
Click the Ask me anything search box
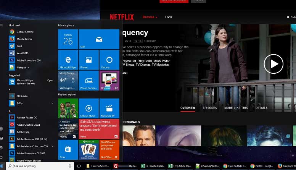click(40, 166)
